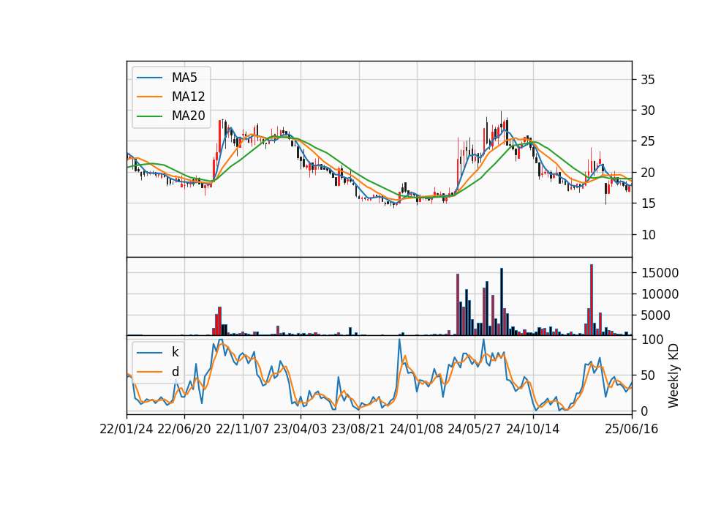Image resolution: width=702 pixels, height=505 pixels.
Task: Click the MA5 legend label
Action: coord(184,78)
